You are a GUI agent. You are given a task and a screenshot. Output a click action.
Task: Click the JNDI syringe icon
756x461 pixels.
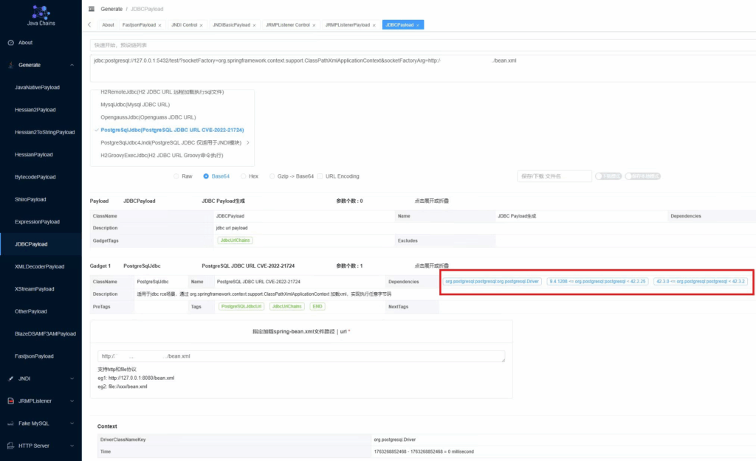pos(10,378)
